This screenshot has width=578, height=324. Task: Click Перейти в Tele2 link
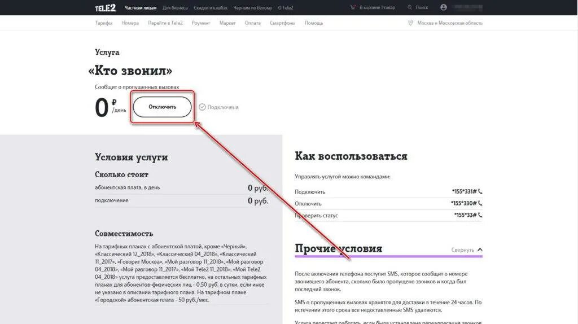pyautogui.click(x=165, y=23)
